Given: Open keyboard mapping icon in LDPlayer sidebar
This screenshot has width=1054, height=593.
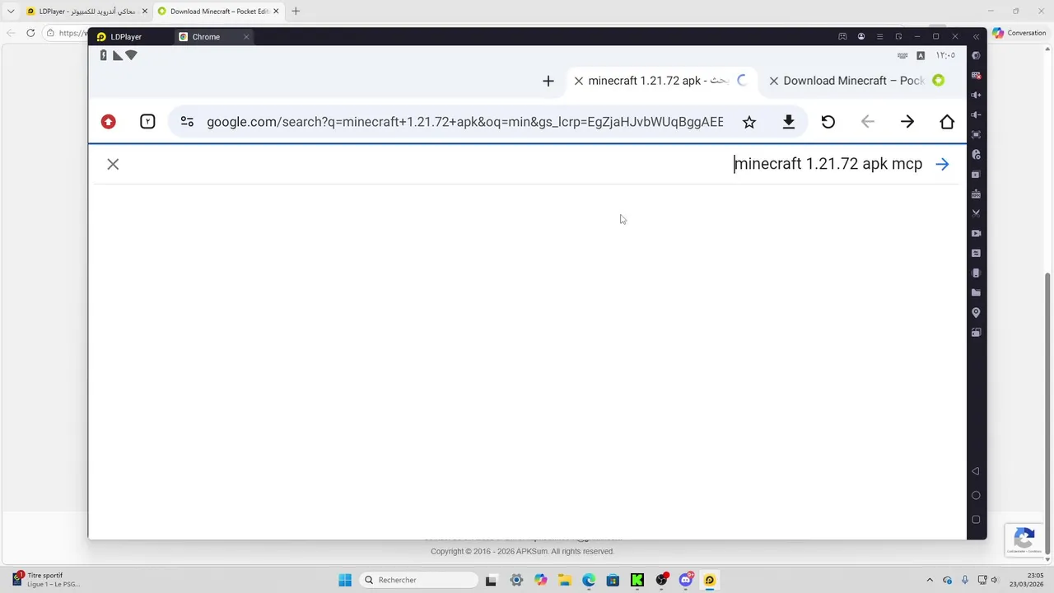Looking at the screenshot, I should [976, 75].
